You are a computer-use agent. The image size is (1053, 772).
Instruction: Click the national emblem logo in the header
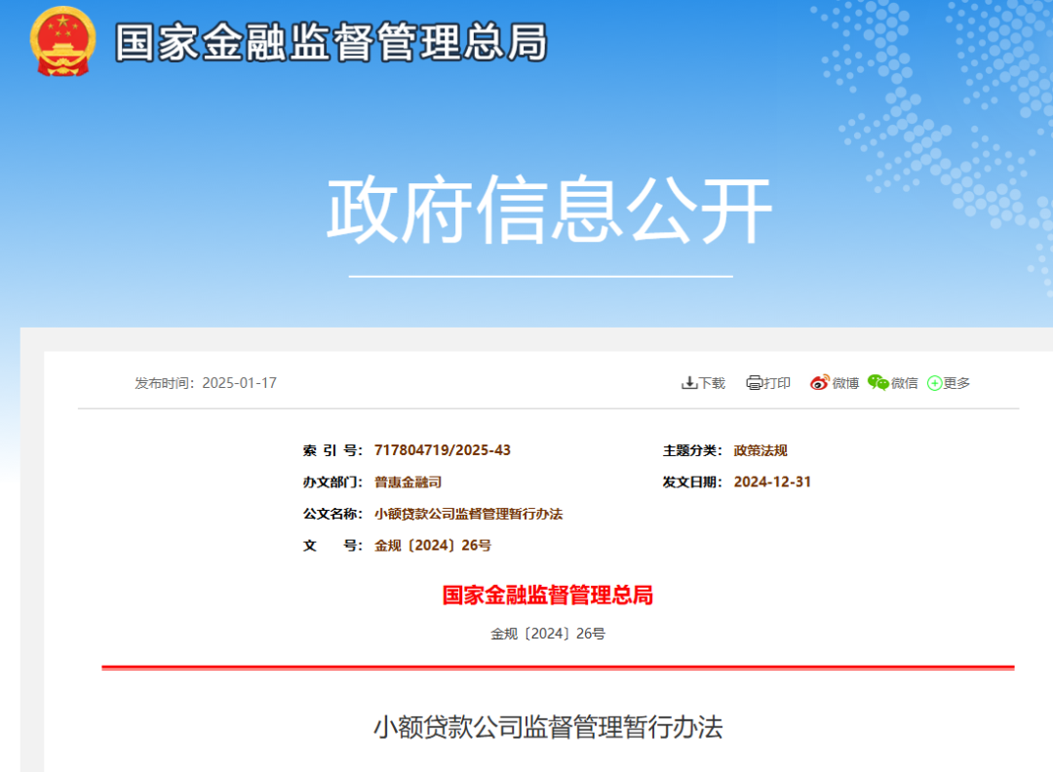point(62,42)
